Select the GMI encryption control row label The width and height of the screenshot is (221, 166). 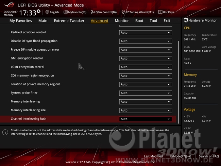pos(27,58)
